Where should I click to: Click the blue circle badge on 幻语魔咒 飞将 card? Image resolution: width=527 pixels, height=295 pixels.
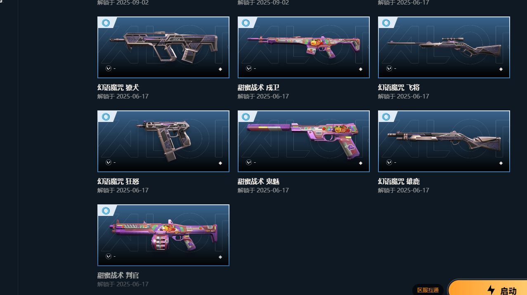pos(386,23)
